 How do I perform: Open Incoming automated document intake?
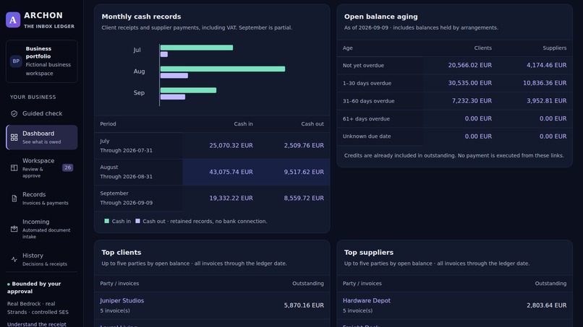point(42,229)
